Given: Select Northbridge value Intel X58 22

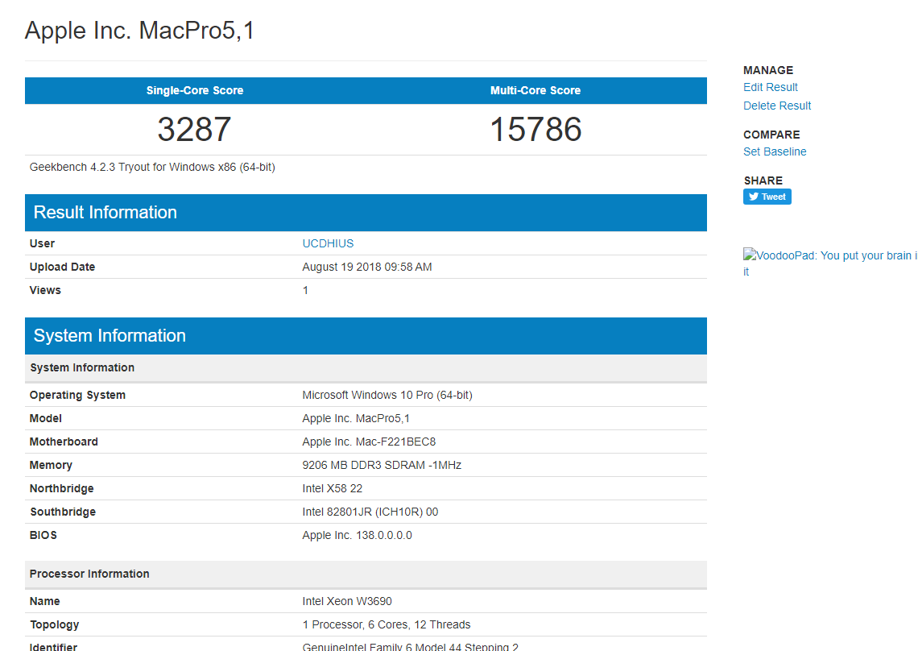Looking at the screenshot, I should [x=332, y=489].
